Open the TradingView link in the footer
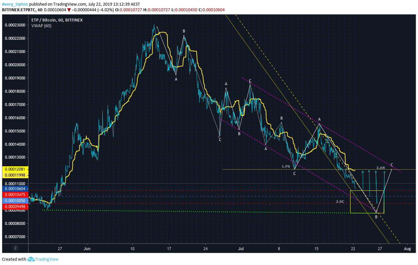The width and height of the screenshot is (418, 265). point(47,259)
